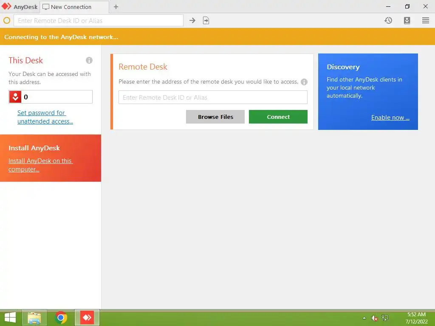Viewport: 435px width, 326px height.
Task: Click Enable now link in Discovery panel
Action: click(390, 118)
